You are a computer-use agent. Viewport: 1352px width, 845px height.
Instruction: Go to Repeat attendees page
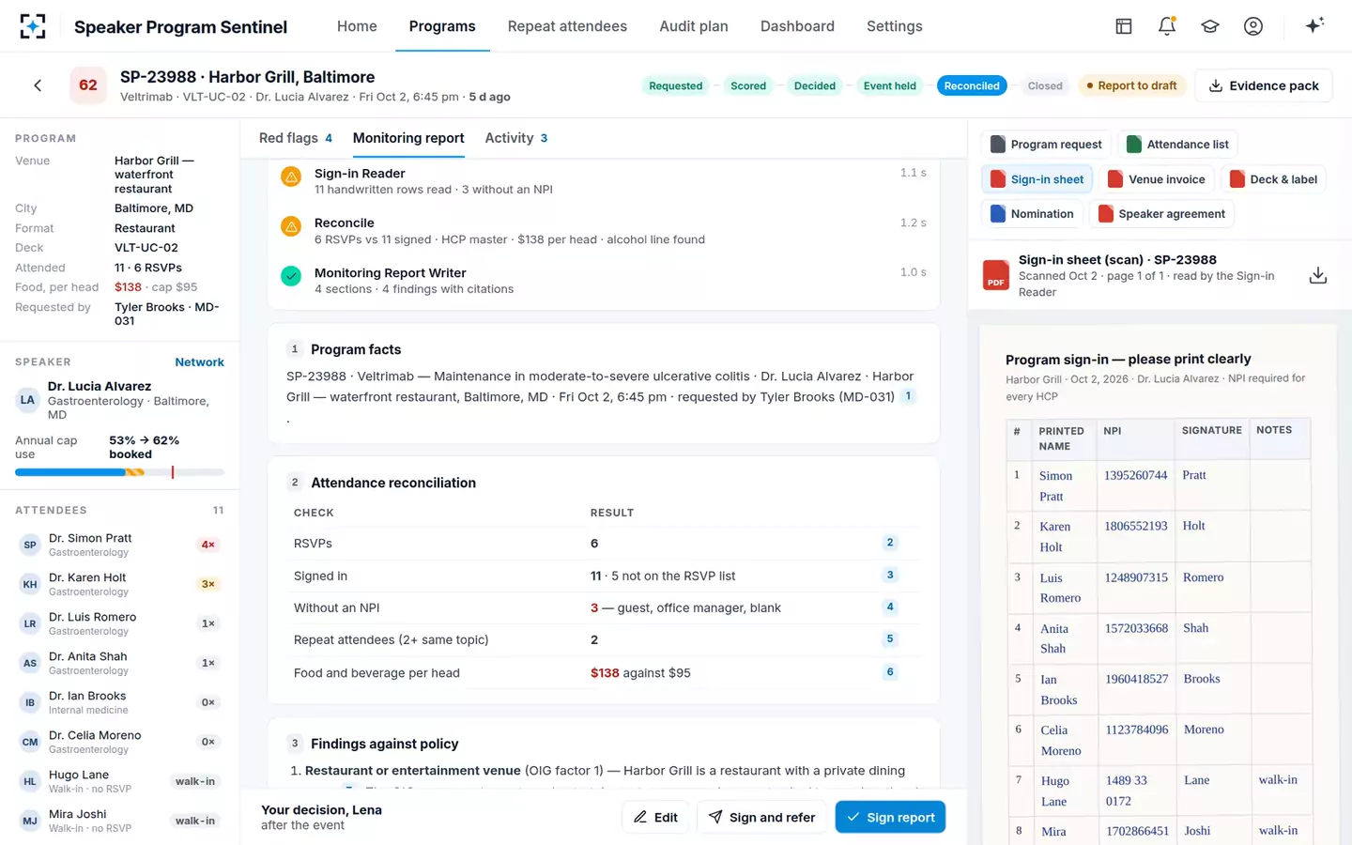(x=567, y=26)
